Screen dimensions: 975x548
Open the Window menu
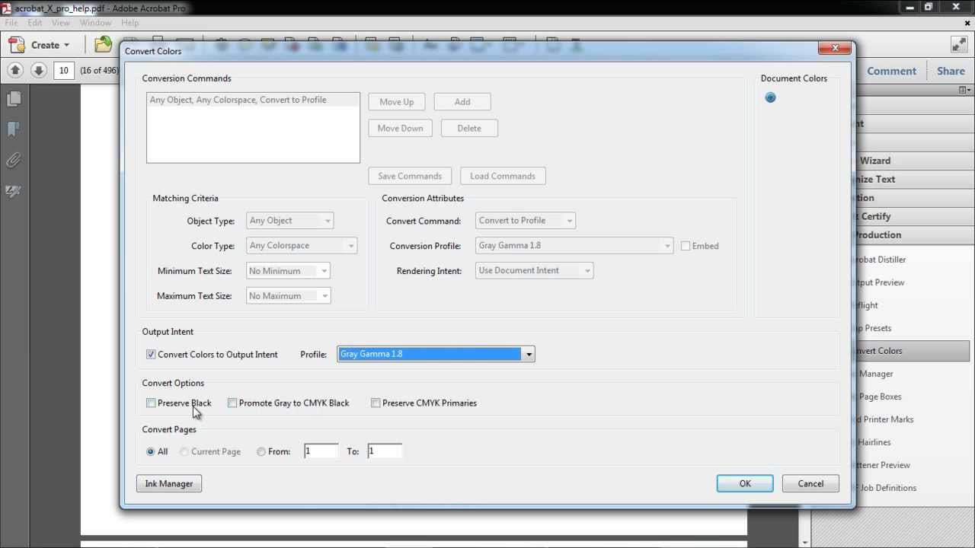95,23
